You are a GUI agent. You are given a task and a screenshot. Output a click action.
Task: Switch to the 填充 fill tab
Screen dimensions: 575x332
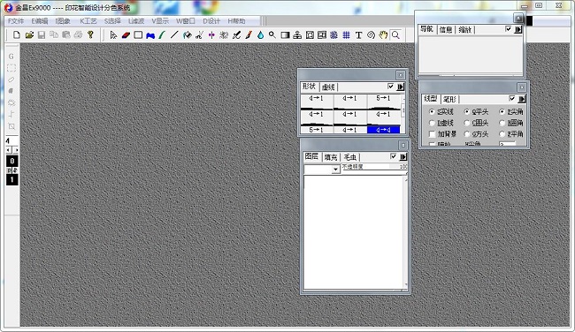coord(331,157)
